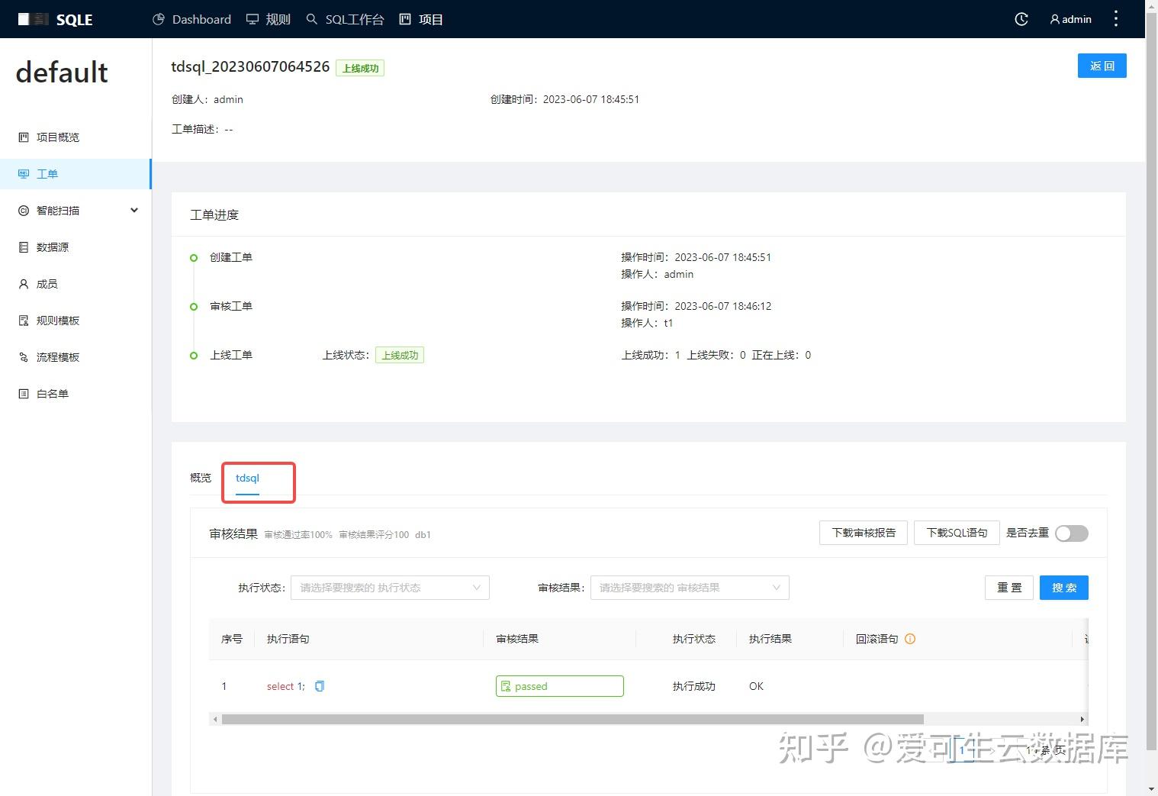Viewport: 1158px width, 796px height.
Task: Click the history clock icon in top bar
Action: 1021,19
